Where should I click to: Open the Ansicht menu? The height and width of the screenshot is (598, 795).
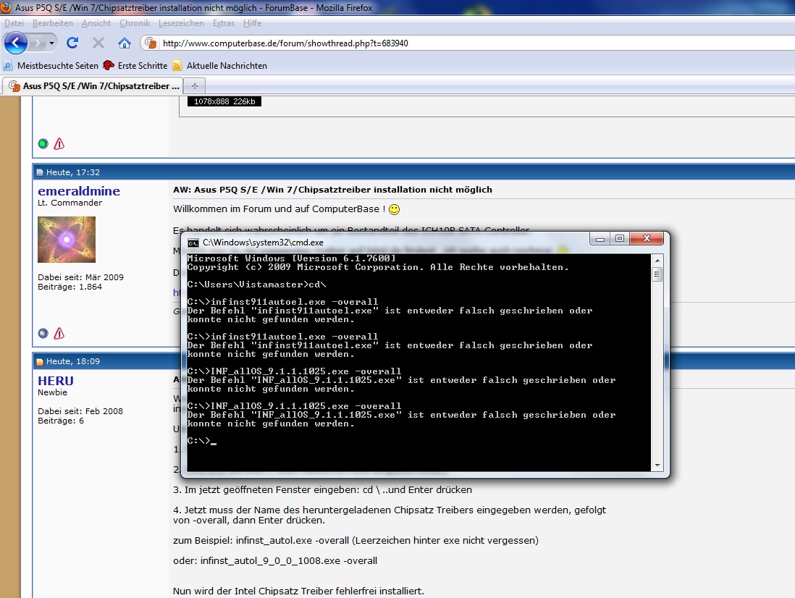coord(96,23)
